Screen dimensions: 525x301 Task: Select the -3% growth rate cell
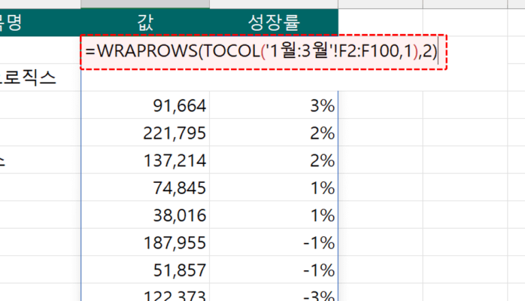point(273,295)
